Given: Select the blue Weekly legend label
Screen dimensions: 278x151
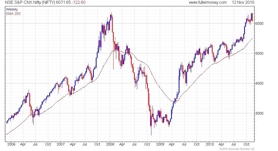Looking at the screenshot, I should (x=12, y=9).
